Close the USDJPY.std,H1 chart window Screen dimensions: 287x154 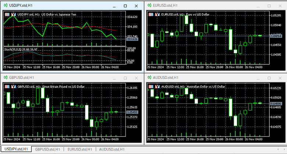pos(136,6)
